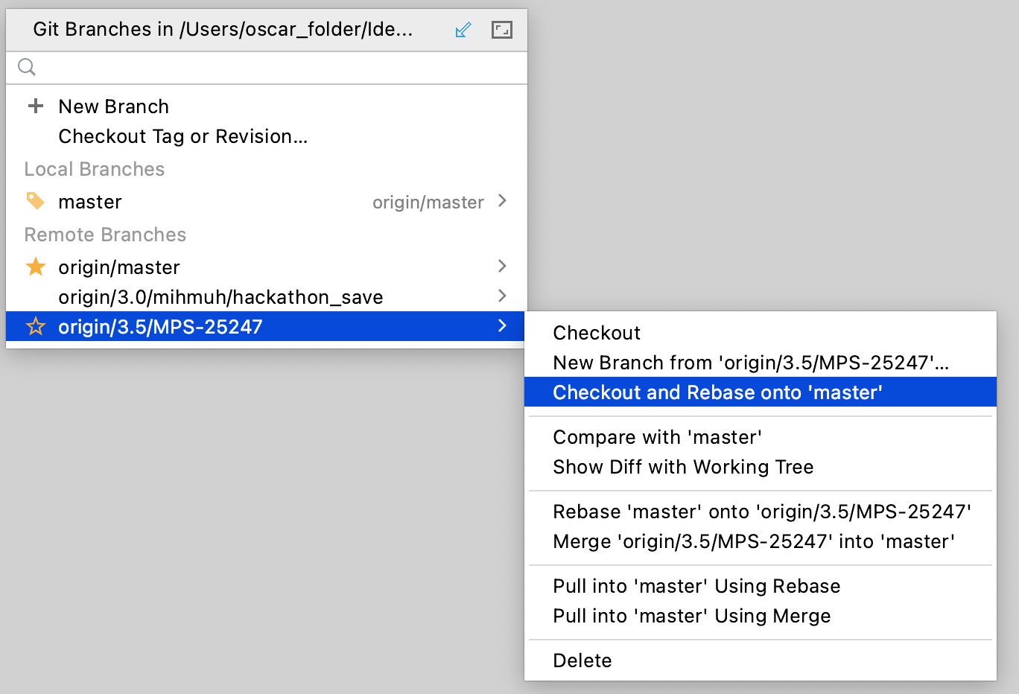
Task: Click the chevron on origin/3.5/MPS-25247 row
Action: 502,326
